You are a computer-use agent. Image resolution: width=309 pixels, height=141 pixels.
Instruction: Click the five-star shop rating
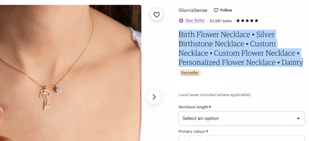(247, 21)
